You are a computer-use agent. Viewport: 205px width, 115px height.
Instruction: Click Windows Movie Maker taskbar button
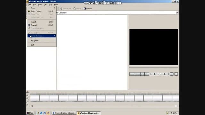(x=89, y=113)
